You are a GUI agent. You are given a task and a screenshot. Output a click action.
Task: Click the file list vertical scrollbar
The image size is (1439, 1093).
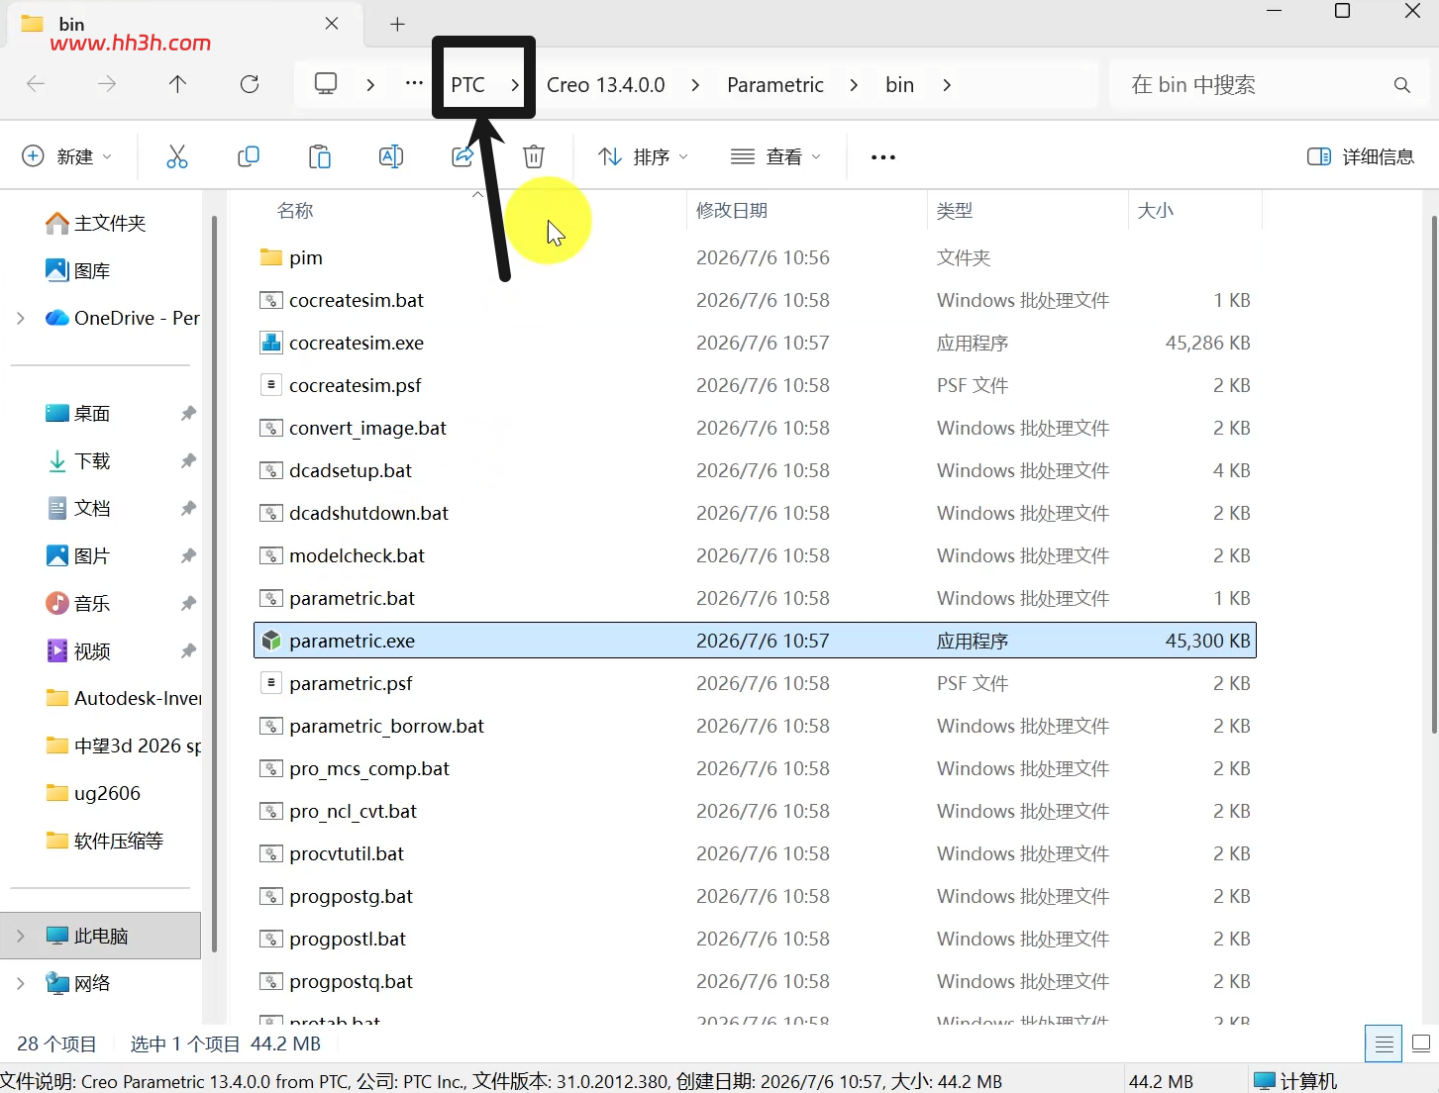1433,475
